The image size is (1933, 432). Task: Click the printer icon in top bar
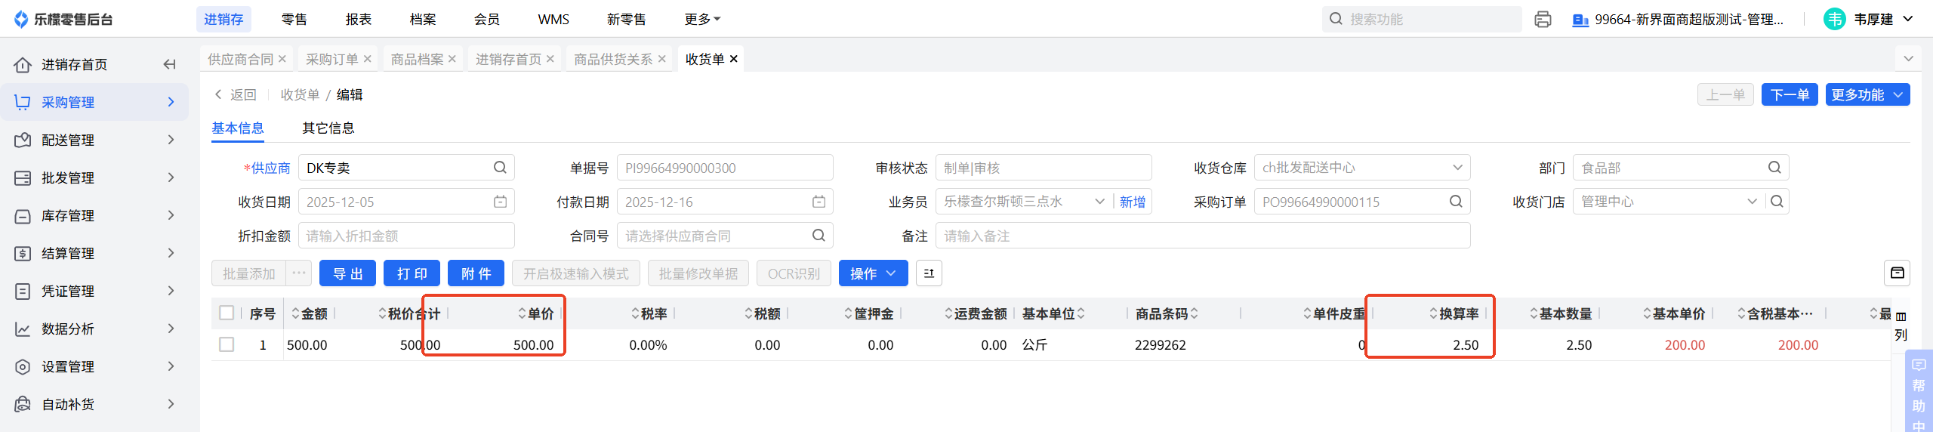pos(1543,20)
